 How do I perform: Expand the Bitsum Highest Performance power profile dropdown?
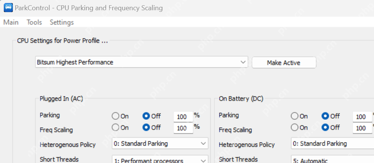[x=142, y=62]
